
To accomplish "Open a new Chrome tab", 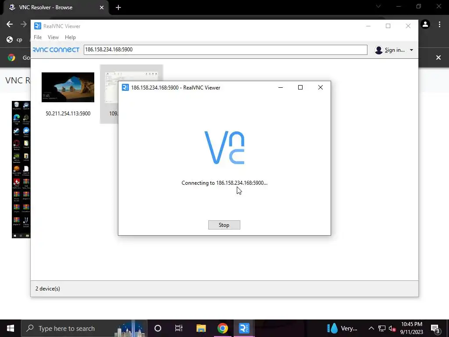I will point(118,7).
